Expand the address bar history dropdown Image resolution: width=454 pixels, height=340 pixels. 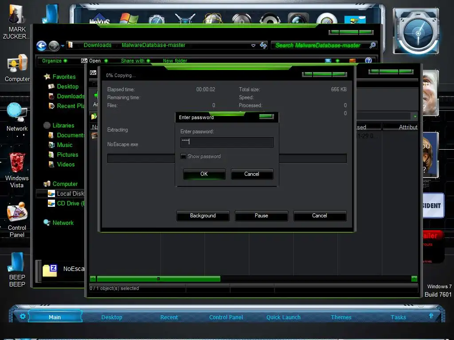click(253, 46)
